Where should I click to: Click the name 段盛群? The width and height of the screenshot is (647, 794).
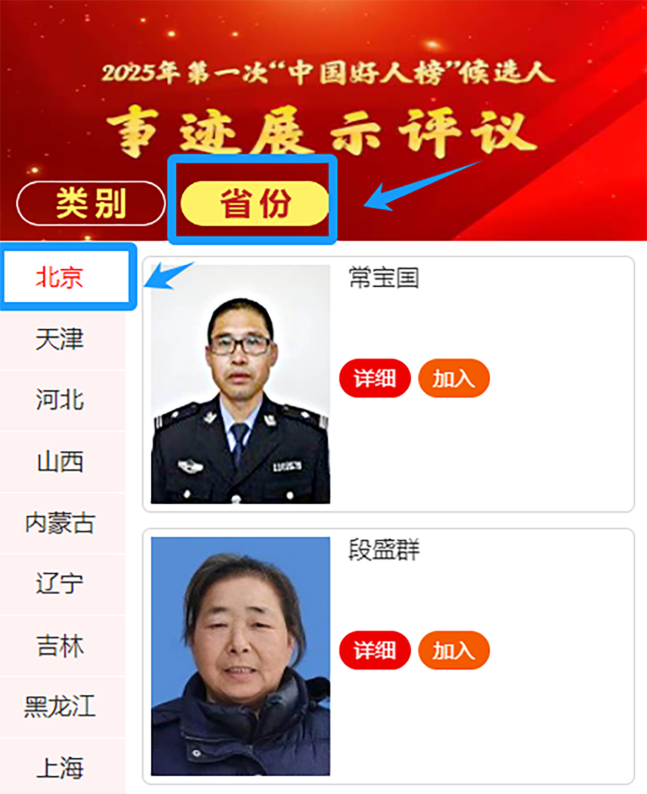click(x=384, y=550)
